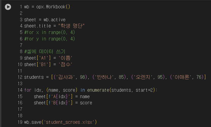The width and height of the screenshot is (211, 127).
Task: Click the line sheet[f'B{idx}'] = score
Action: tap(63, 103)
